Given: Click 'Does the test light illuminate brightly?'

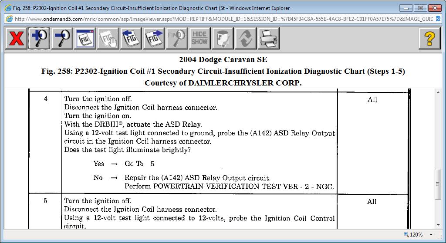Looking at the screenshot, I should click(x=128, y=150).
